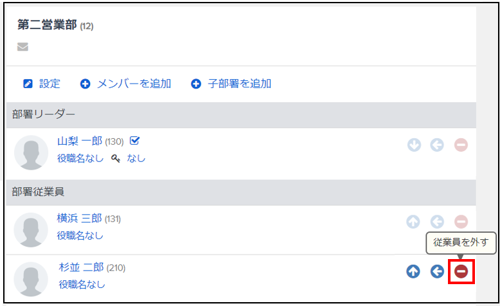
Task: Click the up arrow icon for 横浜 三郎
Action: click(x=413, y=221)
